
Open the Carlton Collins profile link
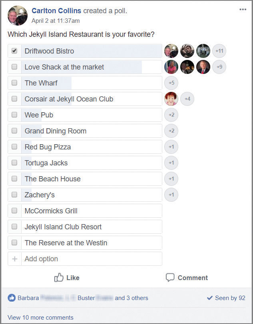click(x=56, y=11)
